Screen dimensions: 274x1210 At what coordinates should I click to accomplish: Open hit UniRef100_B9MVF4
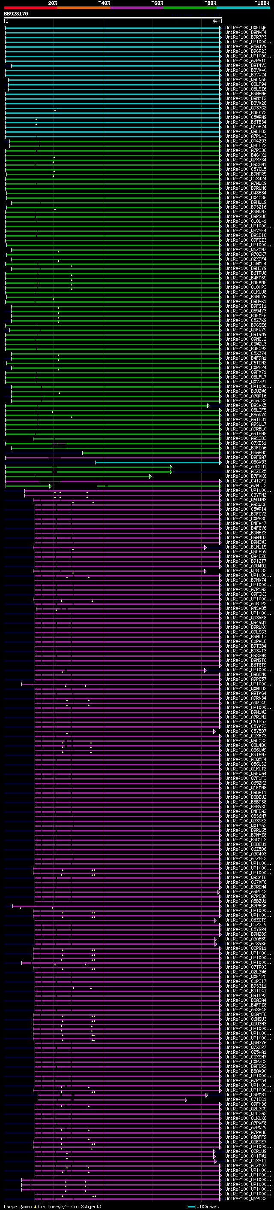pyautogui.click(x=246, y=33)
